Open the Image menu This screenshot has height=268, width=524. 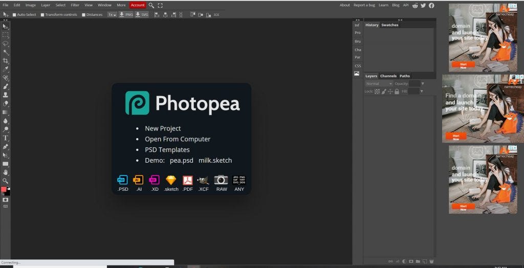[31, 5]
